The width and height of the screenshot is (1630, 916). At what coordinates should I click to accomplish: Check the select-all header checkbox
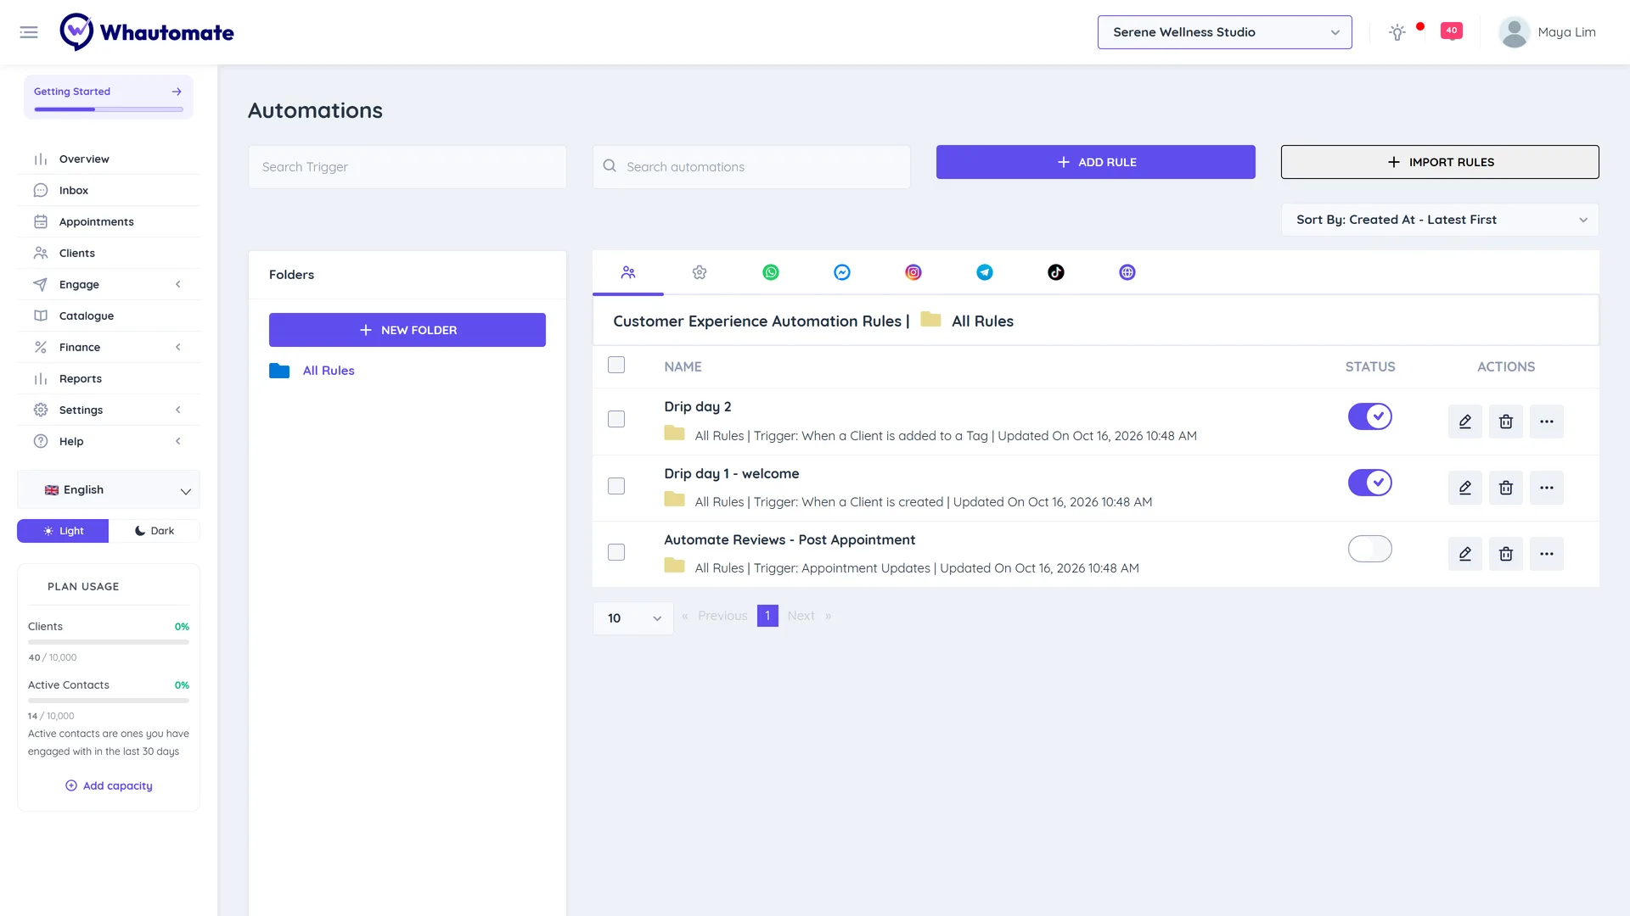point(616,365)
